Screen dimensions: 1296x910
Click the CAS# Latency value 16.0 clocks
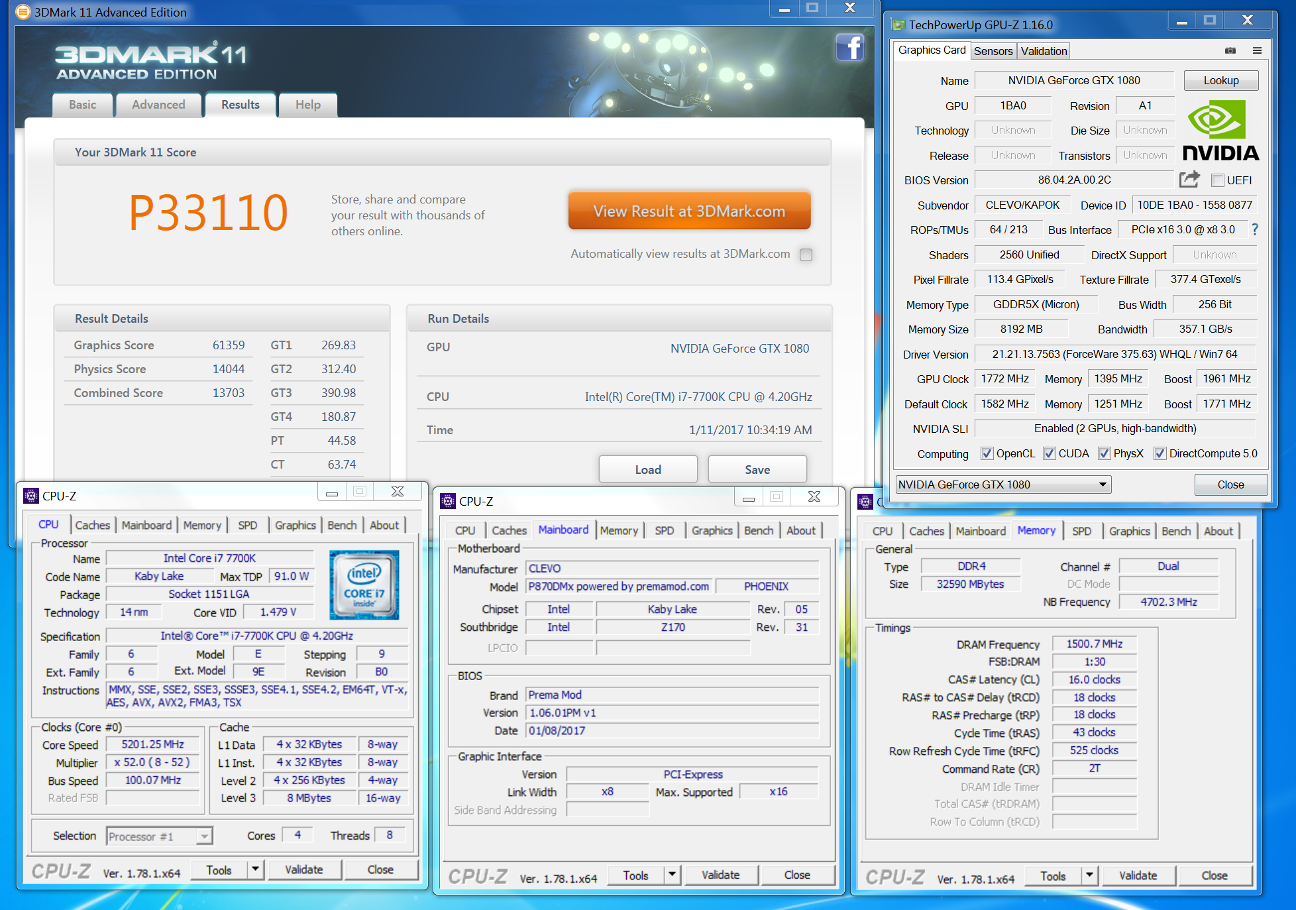coord(1095,679)
